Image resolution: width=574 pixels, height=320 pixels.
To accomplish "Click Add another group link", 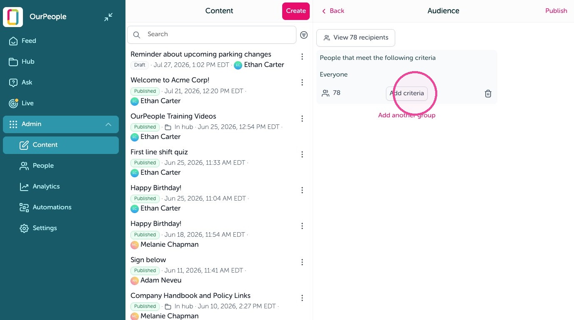I will 407,115.
